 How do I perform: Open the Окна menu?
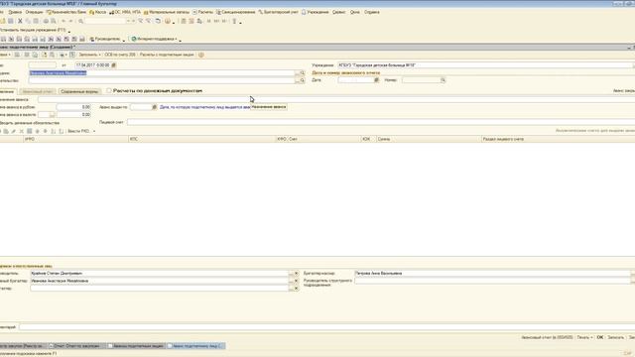[355, 12]
